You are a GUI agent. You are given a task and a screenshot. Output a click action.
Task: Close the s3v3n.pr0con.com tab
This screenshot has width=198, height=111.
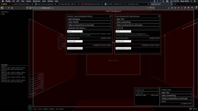pyautogui.click(x=148, y=4)
